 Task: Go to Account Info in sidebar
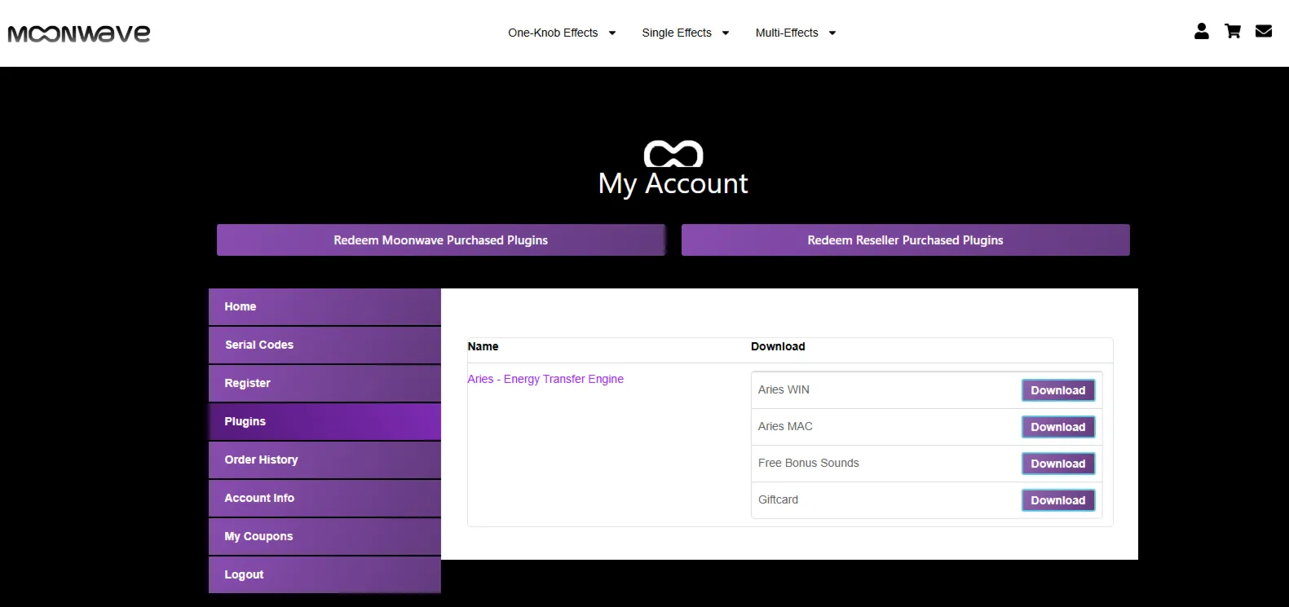(324, 499)
